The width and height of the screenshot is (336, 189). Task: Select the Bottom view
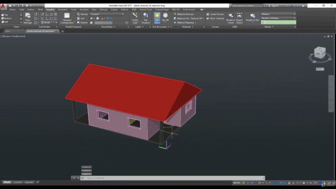6,18
